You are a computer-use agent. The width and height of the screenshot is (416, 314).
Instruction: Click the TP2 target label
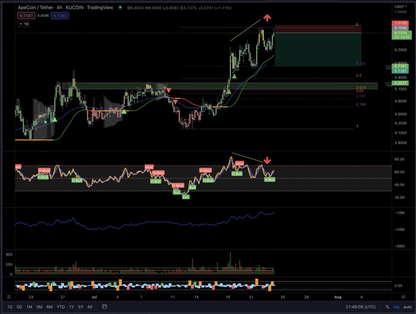tap(389, 85)
